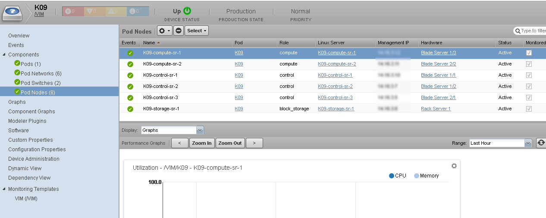Click green event status icon for K09-storage-sr-1
Viewport: 546px width, 218px height.
click(130, 109)
